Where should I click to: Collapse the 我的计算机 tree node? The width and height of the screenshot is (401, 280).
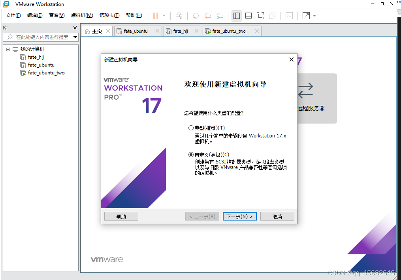tap(8, 49)
